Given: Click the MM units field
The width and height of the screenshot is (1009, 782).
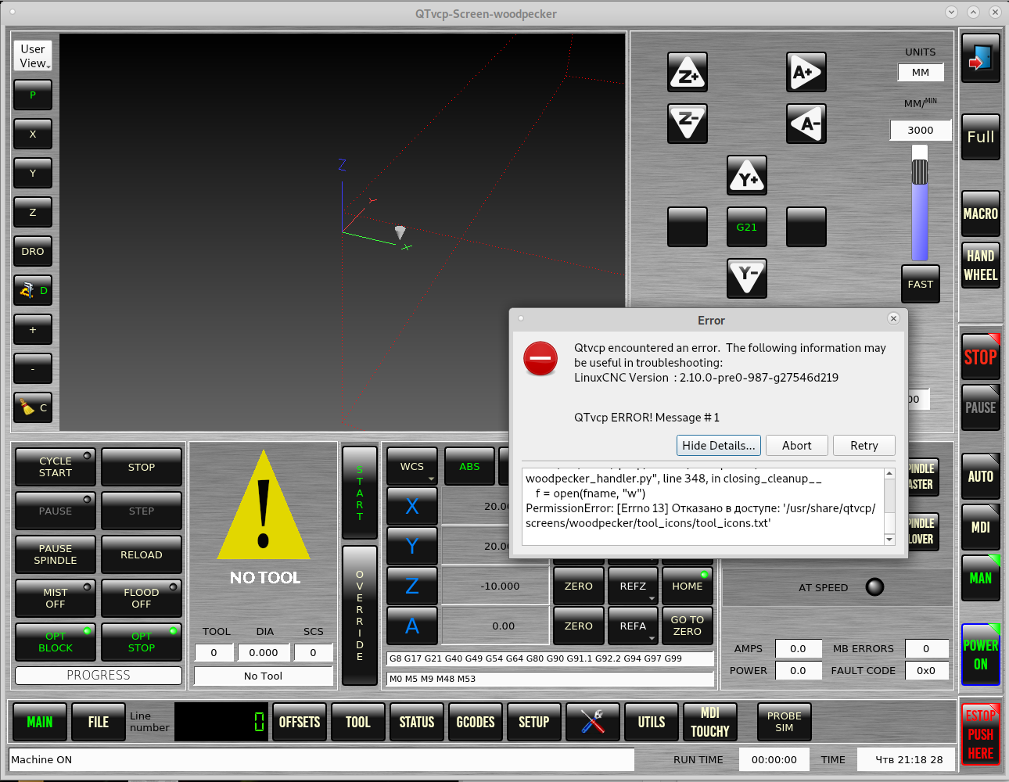Looking at the screenshot, I should [x=921, y=72].
